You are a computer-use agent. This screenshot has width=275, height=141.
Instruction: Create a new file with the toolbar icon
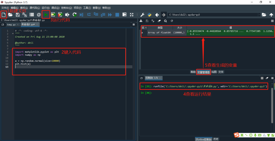tap(4, 15)
